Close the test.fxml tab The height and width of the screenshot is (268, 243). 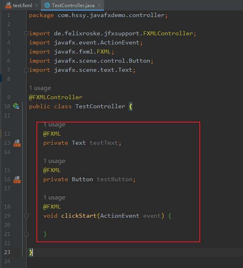[x=36, y=5]
